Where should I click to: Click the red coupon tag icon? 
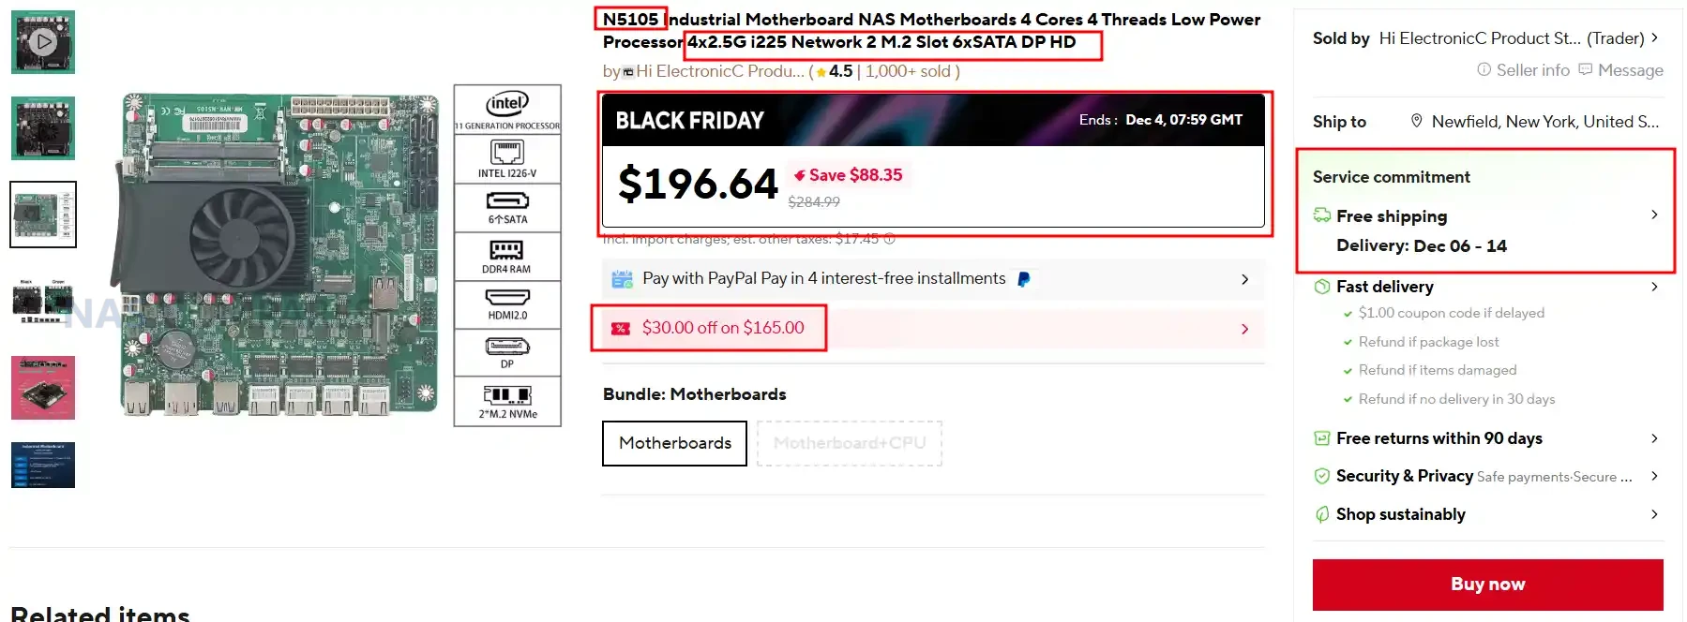[x=620, y=328]
